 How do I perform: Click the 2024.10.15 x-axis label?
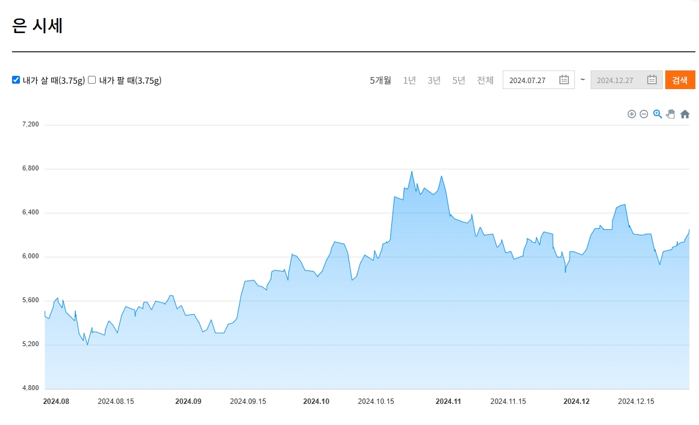(376, 402)
